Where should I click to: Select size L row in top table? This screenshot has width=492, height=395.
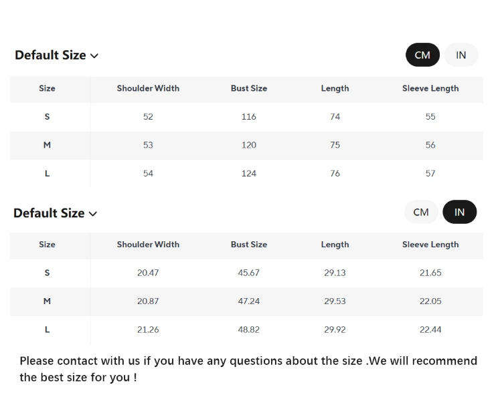click(x=47, y=174)
